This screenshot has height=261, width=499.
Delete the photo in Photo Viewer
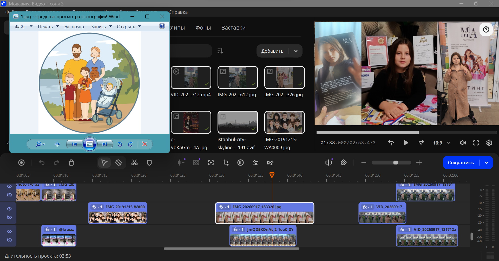(145, 144)
